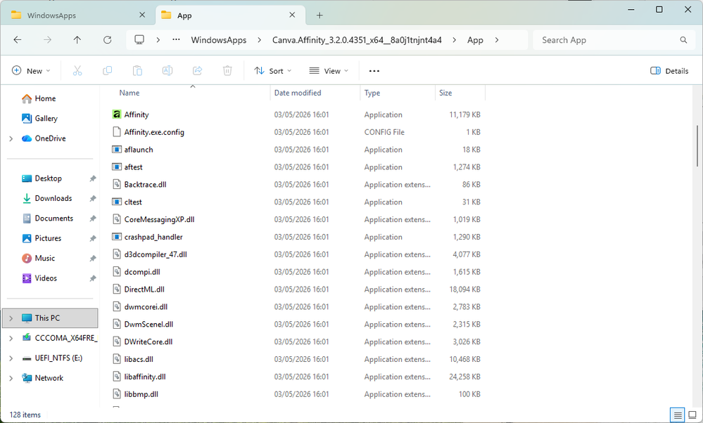Sort by the Type column header
The width and height of the screenshot is (703, 423).
pos(372,93)
